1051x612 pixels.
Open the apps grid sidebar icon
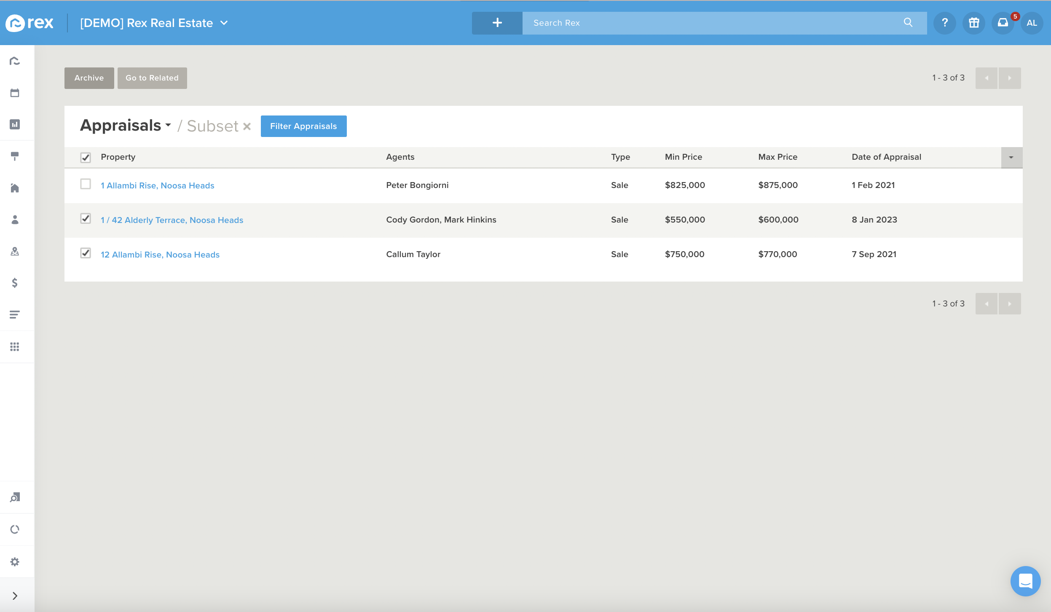click(15, 346)
